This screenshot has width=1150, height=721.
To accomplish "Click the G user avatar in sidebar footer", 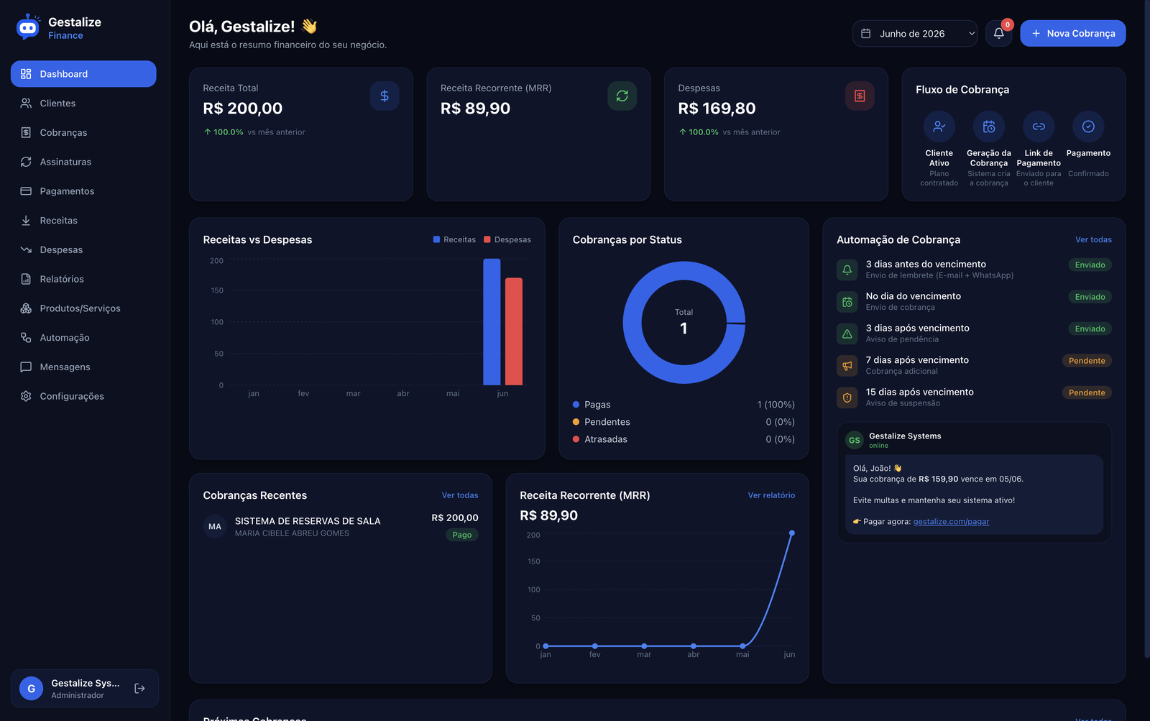I will click(31, 689).
